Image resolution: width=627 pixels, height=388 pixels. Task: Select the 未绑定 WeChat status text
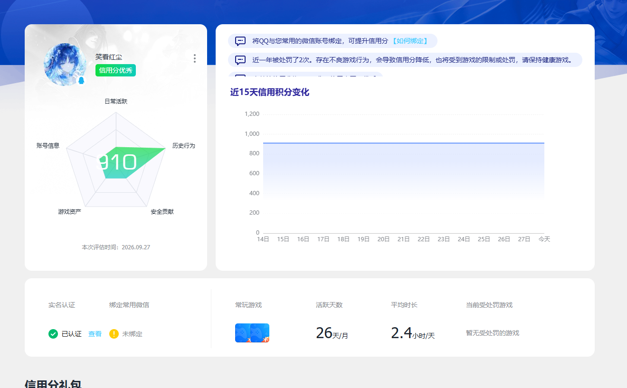133,334
